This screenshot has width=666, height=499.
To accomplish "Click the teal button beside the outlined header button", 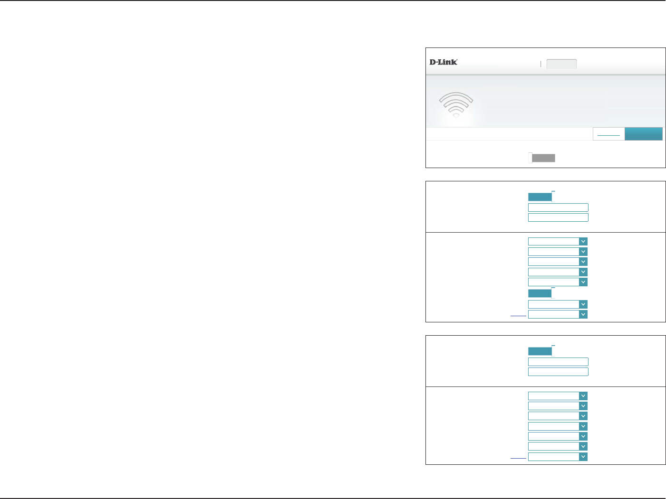I will pos(643,134).
